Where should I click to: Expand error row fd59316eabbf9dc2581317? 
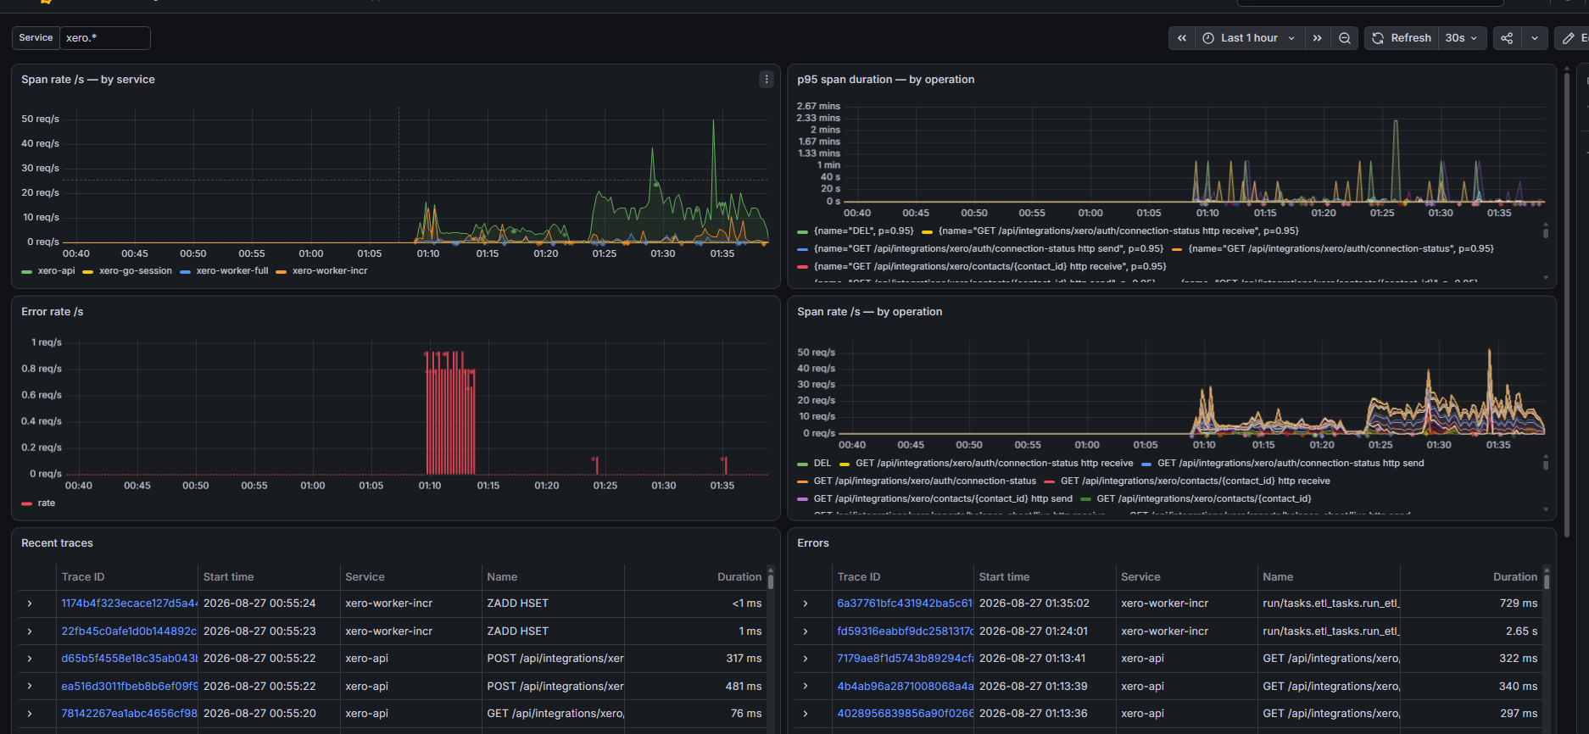806,631
